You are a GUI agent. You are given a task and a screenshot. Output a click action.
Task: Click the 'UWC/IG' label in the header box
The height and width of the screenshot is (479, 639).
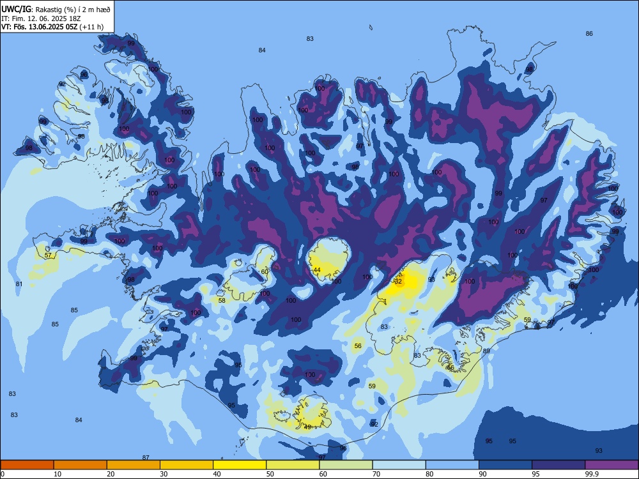(x=17, y=9)
